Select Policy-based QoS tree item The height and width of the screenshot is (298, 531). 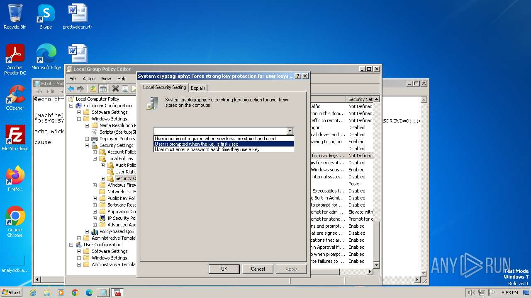click(117, 231)
